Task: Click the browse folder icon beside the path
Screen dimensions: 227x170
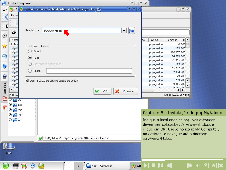Action: [131, 31]
